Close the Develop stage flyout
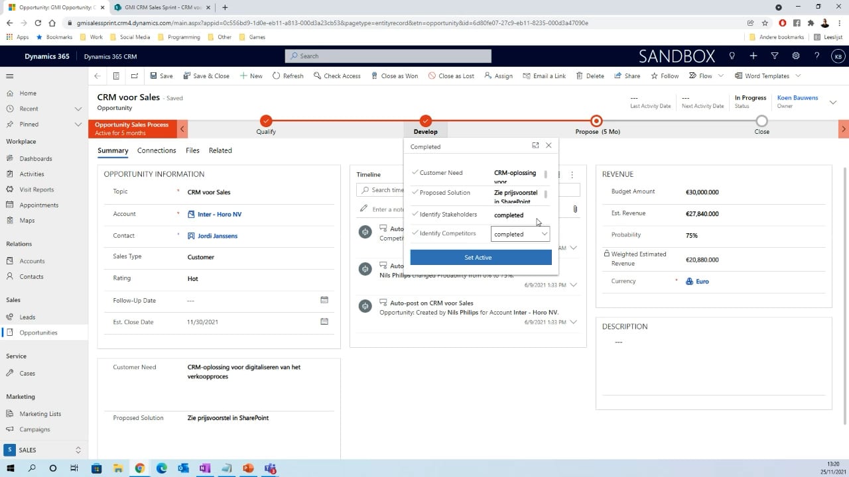Screen dimensions: 849x477 click(x=549, y=145)
